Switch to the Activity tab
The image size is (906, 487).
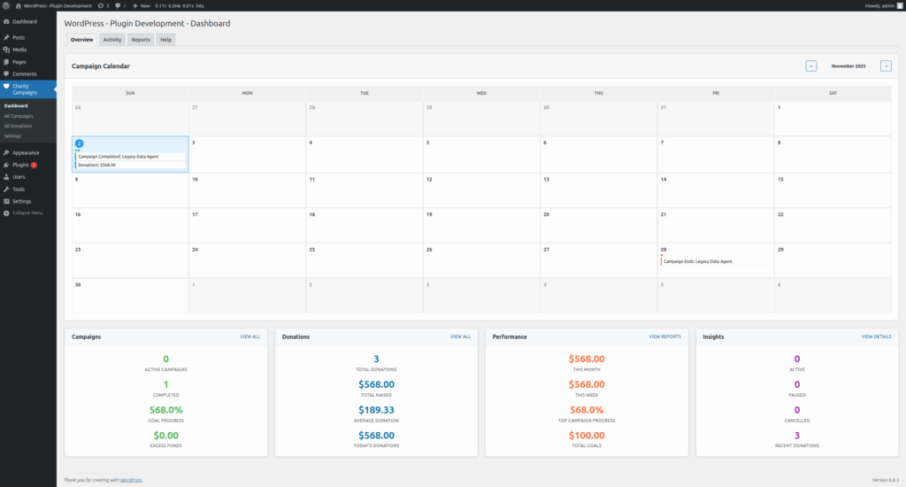(x=112, y=40)
